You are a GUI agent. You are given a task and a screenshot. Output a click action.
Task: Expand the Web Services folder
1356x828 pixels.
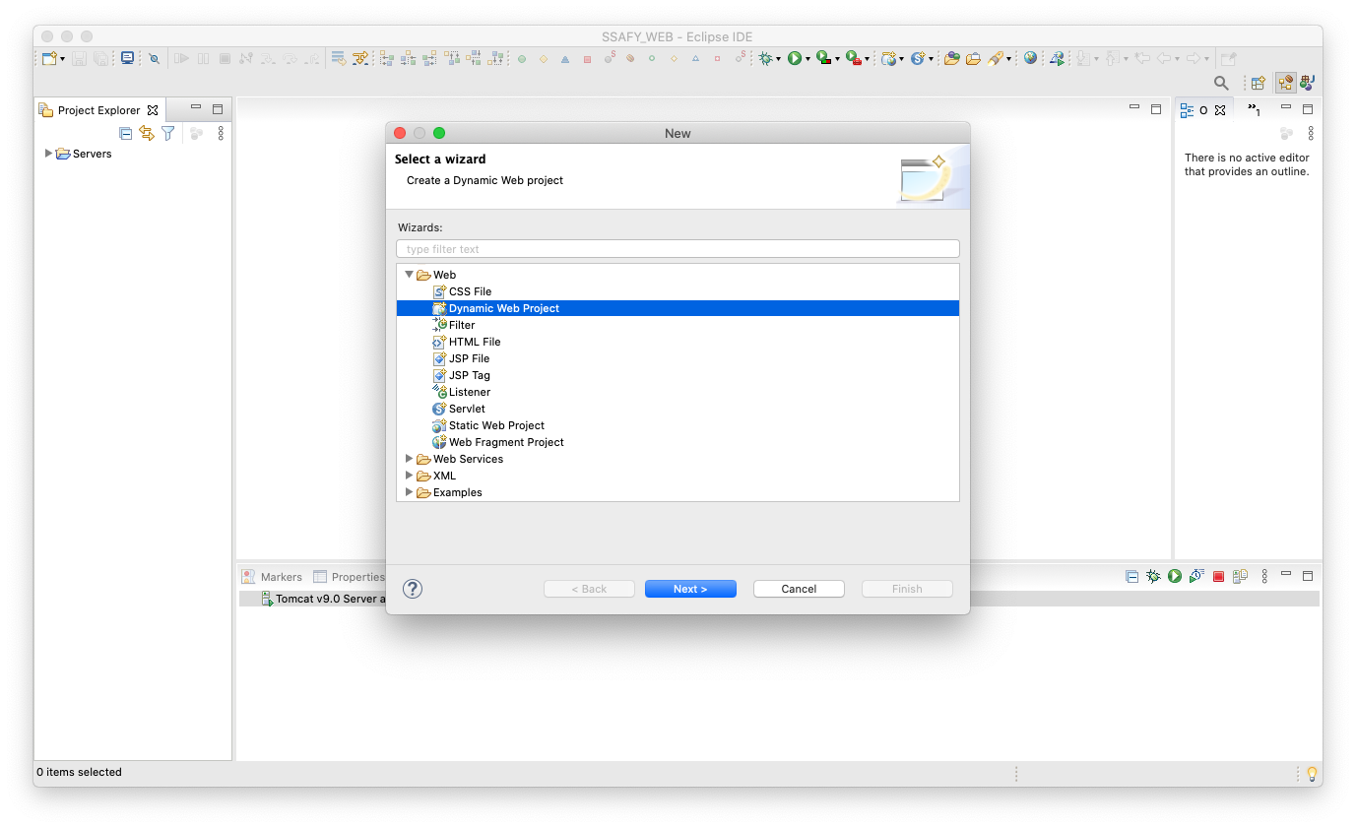[x=410, y=459]
